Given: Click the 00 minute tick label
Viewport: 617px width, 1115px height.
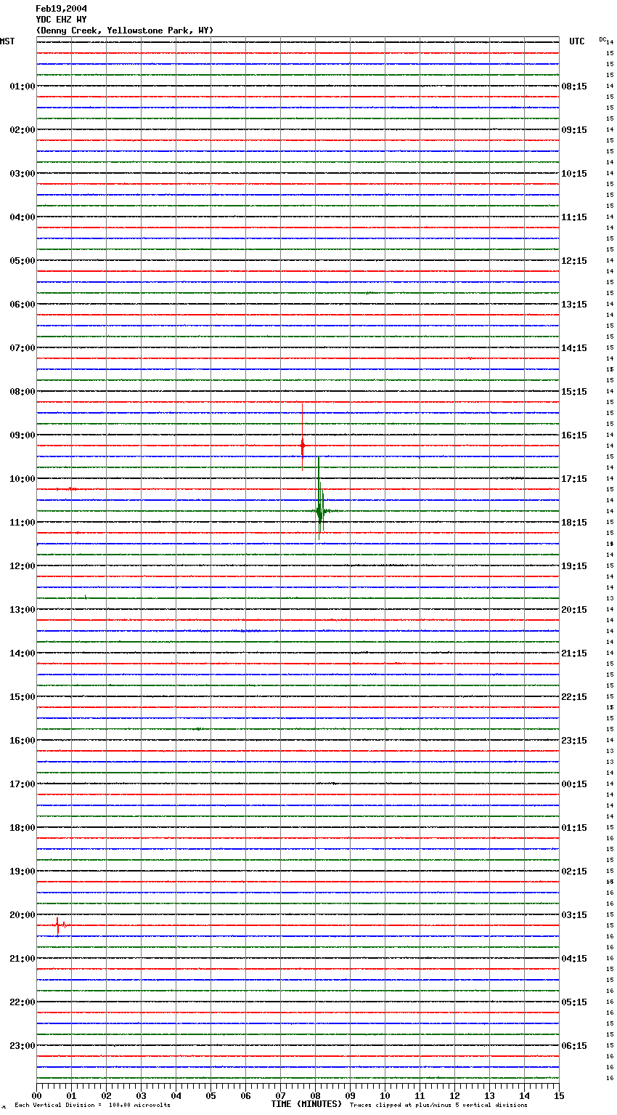Looking at the screenshot, I should pyautogui.click(x=36, y=1095).
